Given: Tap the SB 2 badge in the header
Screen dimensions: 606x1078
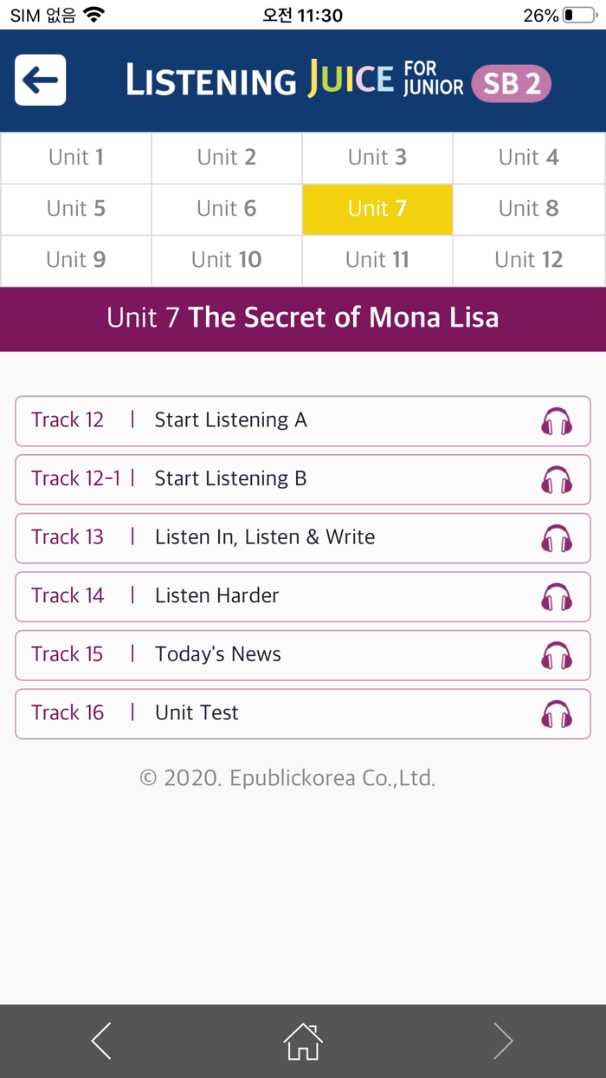Looking at the screenshot, I should 513,84.
